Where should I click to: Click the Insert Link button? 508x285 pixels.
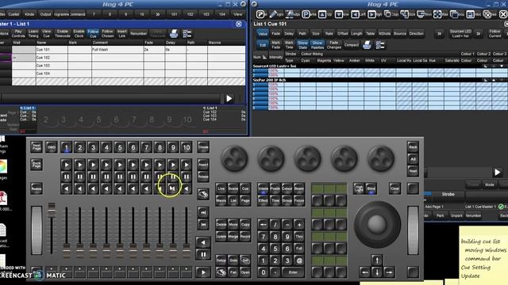pyautogui.click(x=122, y=33)
